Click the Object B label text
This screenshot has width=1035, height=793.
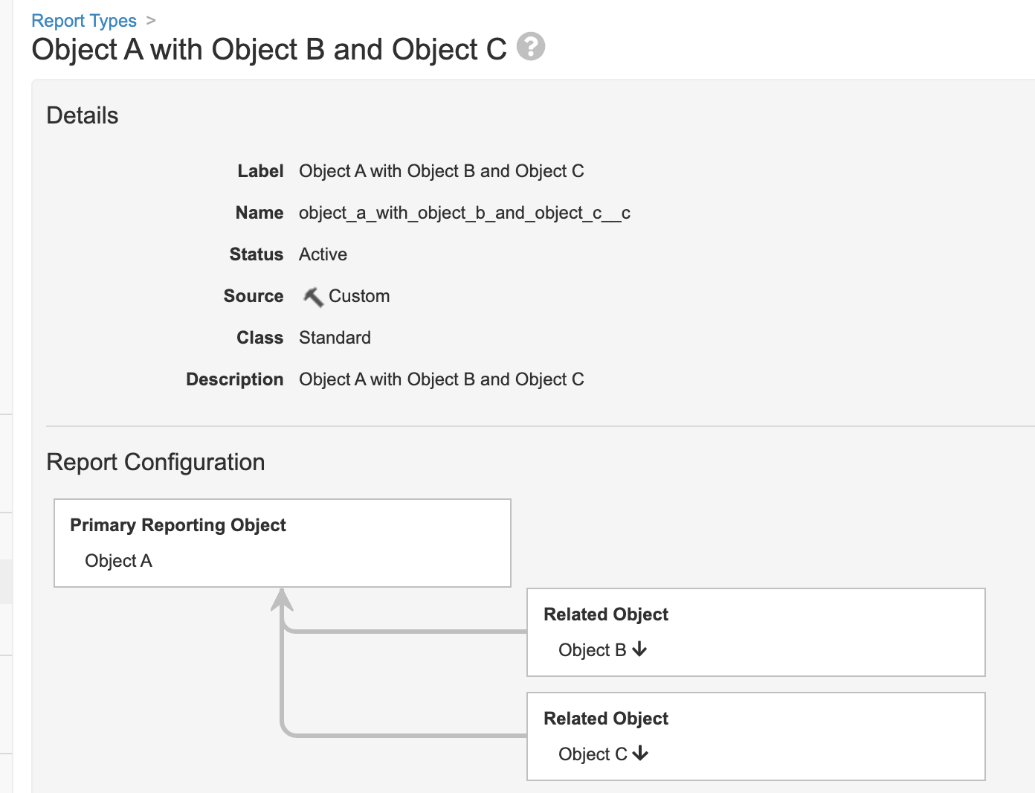592,650
